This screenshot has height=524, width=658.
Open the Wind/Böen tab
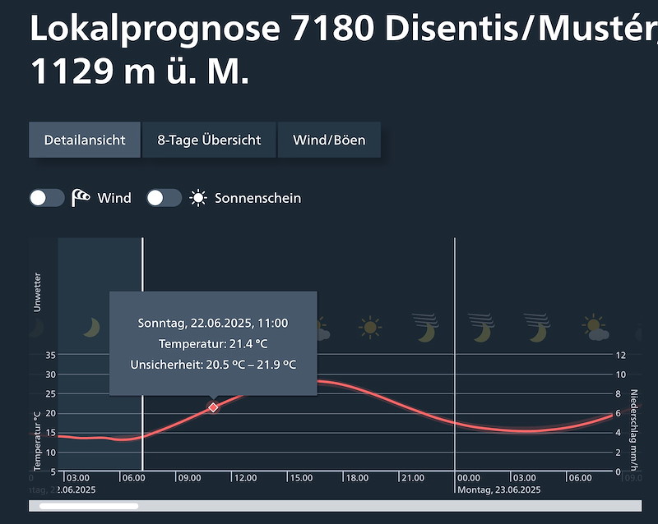click(x=329, y=140)
